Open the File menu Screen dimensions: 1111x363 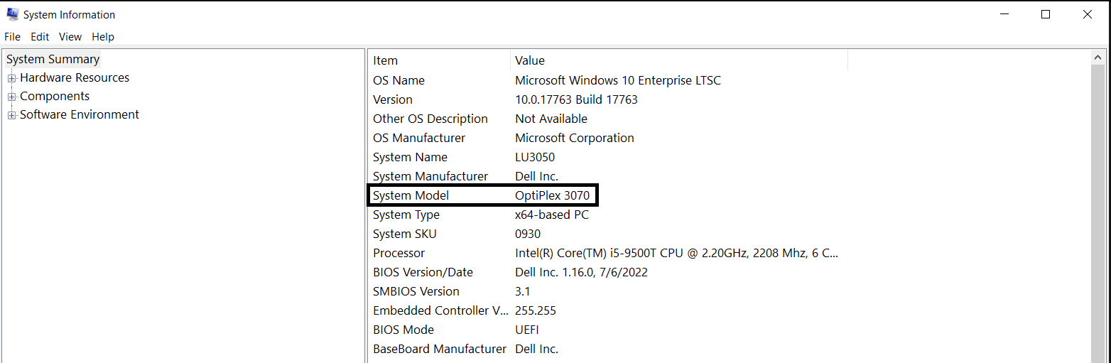coord(12,37)
